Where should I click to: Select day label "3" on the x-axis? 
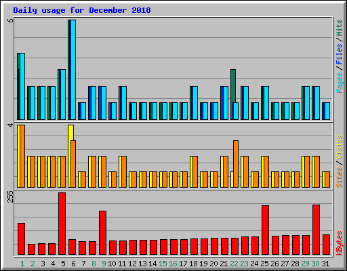click(x=43, y=264)
